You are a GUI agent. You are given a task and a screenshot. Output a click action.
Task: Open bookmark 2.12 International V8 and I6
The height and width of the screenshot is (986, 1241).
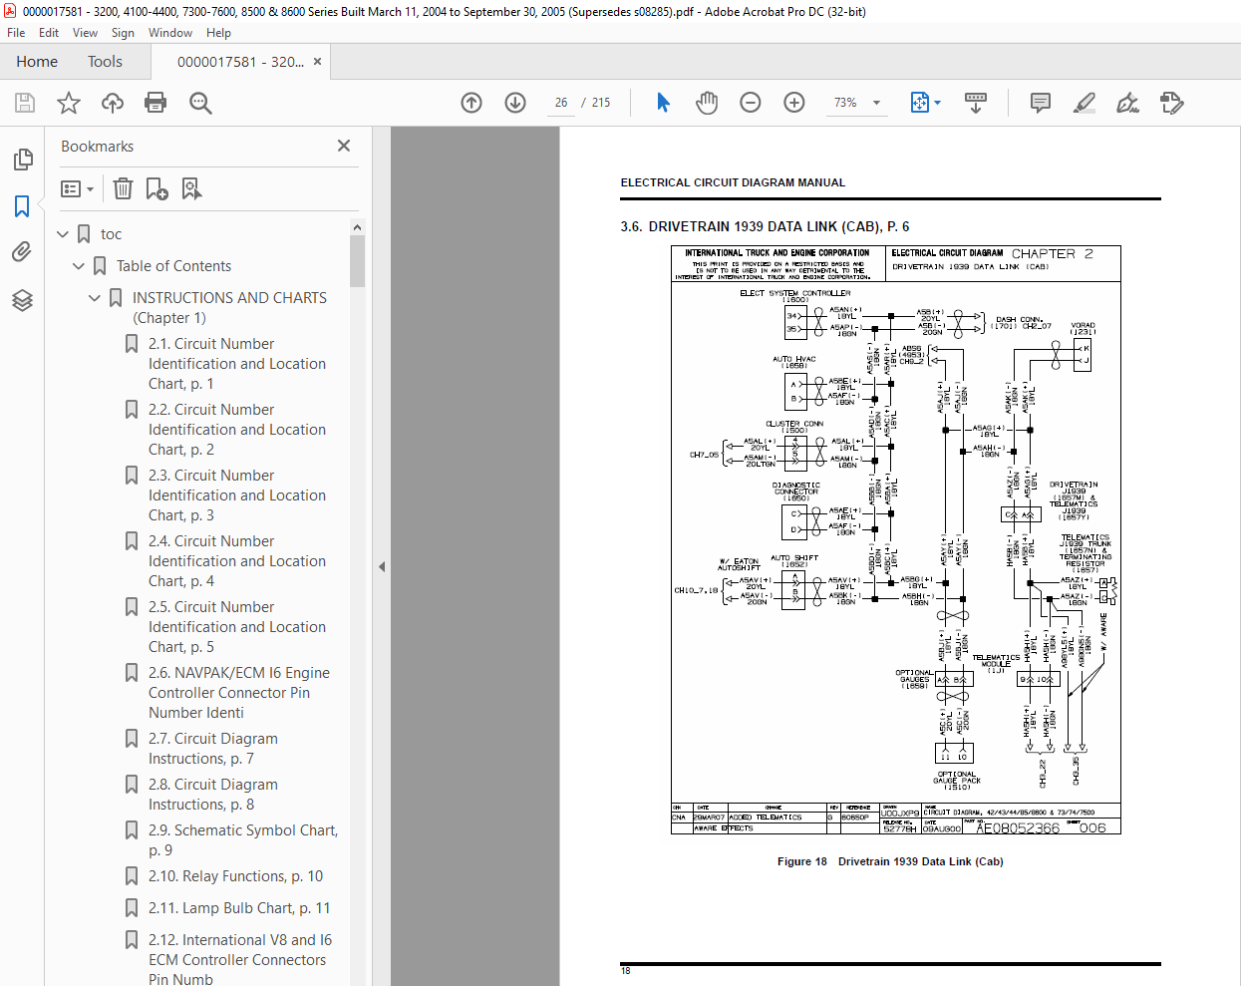coord(240,960)
